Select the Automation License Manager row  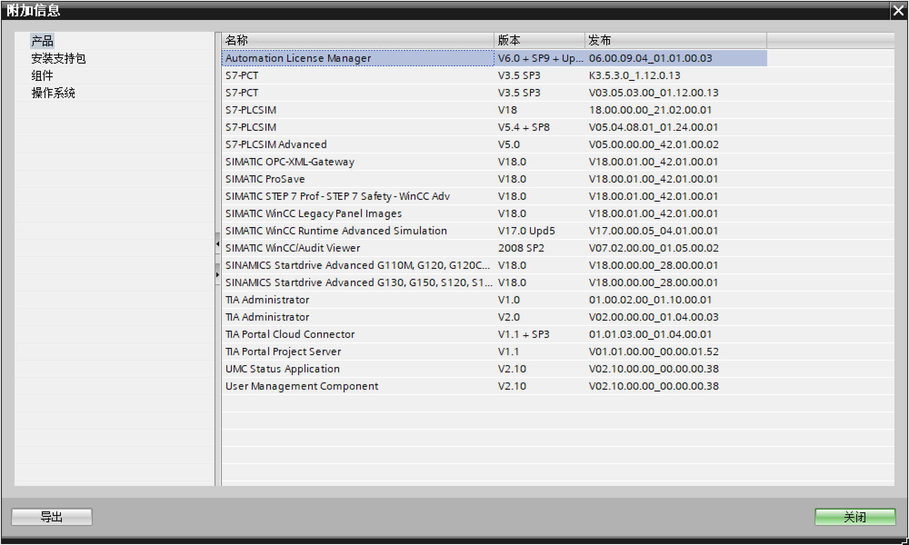298,58
